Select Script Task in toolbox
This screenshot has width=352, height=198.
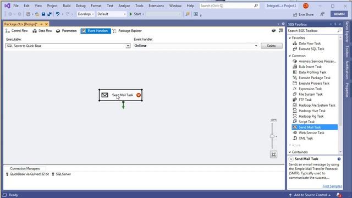pos(306,122)
